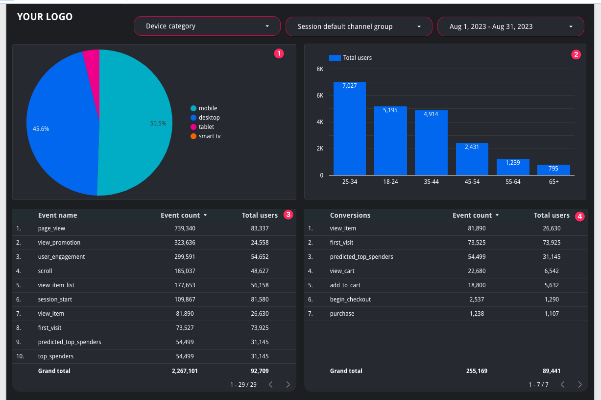This screenshot has height=400, width=601.
Task: Go to next page in Event name table
Action: 288,384
